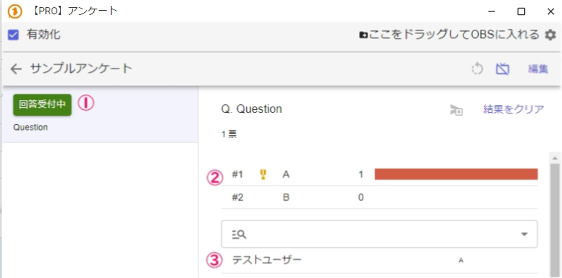The height and width of the screenshot is (278, 562).
Task: Click 結果をクリア to clear results
Action: coord(513,109)
